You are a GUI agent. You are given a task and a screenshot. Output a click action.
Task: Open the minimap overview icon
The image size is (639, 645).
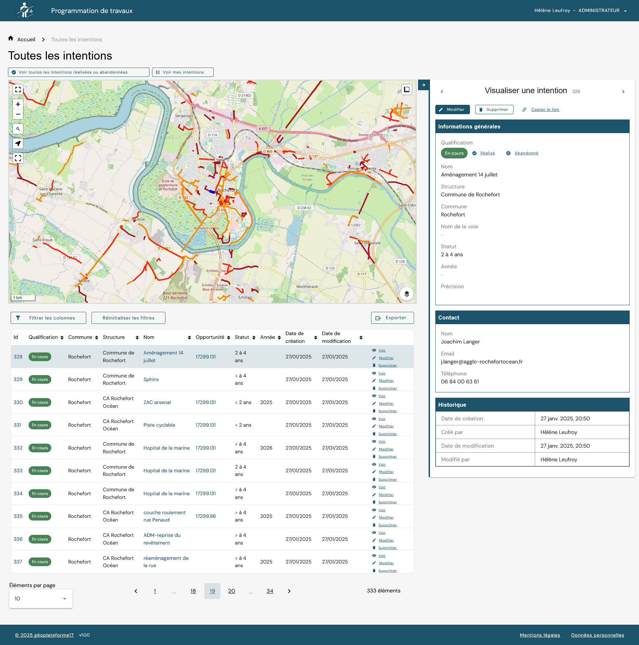[407, 90]
